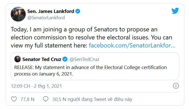
Task: Click the Twitter bird logo
Action: point(175,11)
